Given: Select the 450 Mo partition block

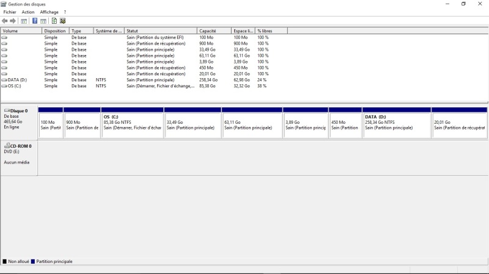Looking at the screenshot, I should tap(345, 123).
